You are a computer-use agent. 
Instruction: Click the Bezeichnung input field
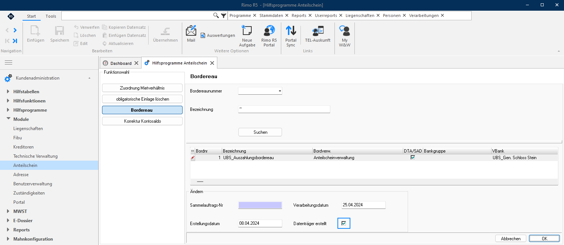click(x=284, y=109)
